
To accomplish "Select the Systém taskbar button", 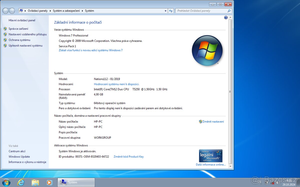I will point(76,183).
